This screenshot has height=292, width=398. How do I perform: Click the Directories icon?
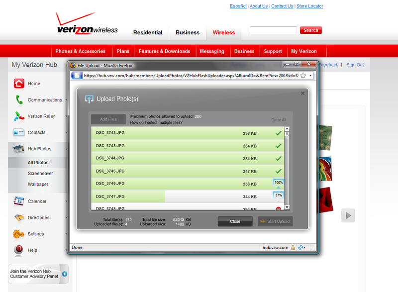pos(19,218)
